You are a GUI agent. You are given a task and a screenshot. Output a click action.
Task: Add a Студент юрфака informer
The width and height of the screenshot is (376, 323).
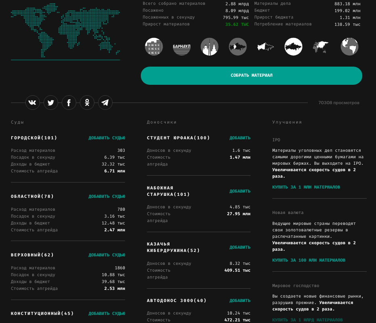[x=240, y=138]
